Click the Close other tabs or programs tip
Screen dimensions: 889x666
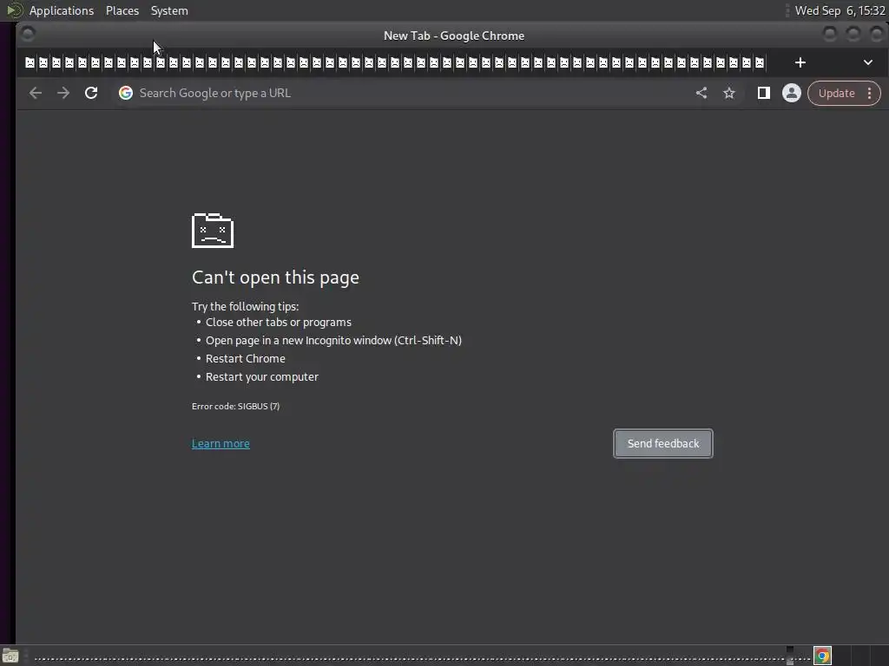point(279,323)
